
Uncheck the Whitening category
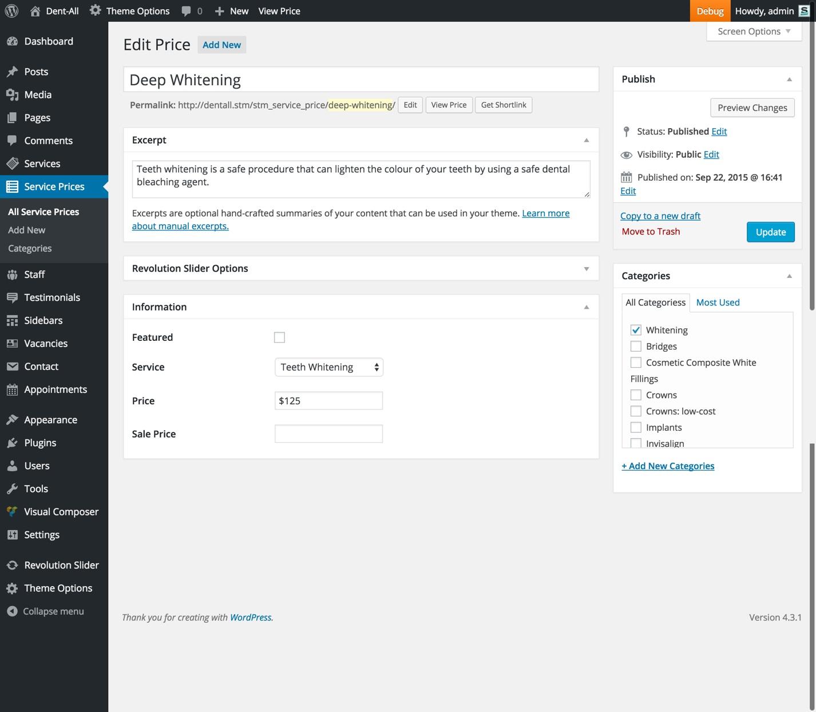coord(636,330)
